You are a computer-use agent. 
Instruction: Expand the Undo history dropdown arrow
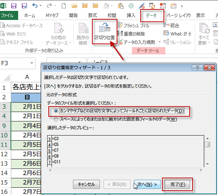41,6
